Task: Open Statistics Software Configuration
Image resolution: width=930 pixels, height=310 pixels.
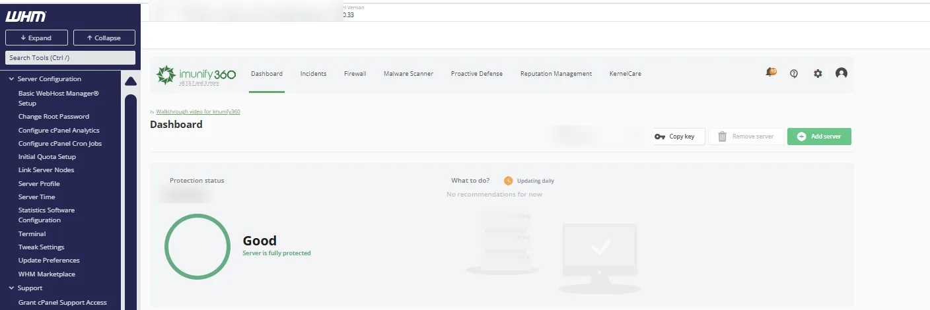Action: tap(46, 215)
